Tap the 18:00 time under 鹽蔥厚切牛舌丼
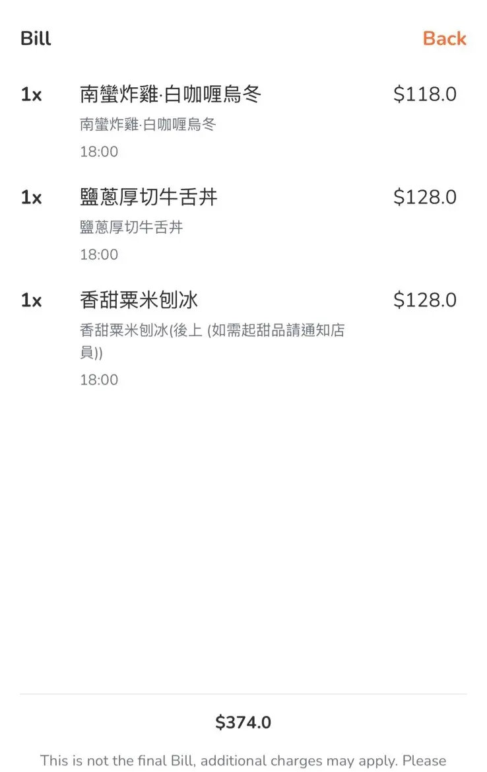487x772 pixels. click(99, 255)
